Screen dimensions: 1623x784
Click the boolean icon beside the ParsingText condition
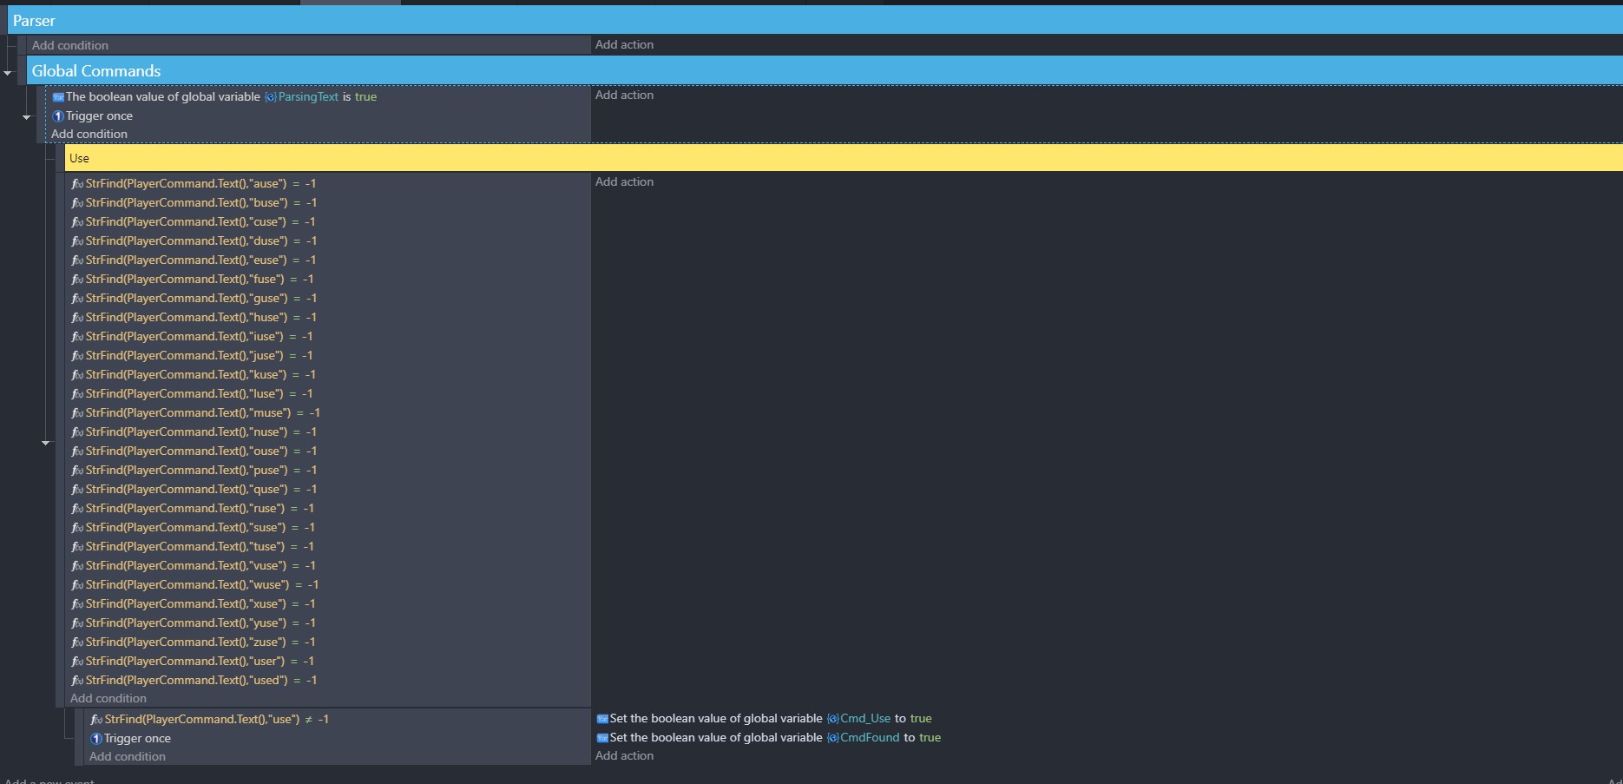point(58,97)
